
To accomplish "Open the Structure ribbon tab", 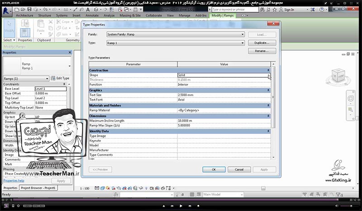I will [44, 15].
